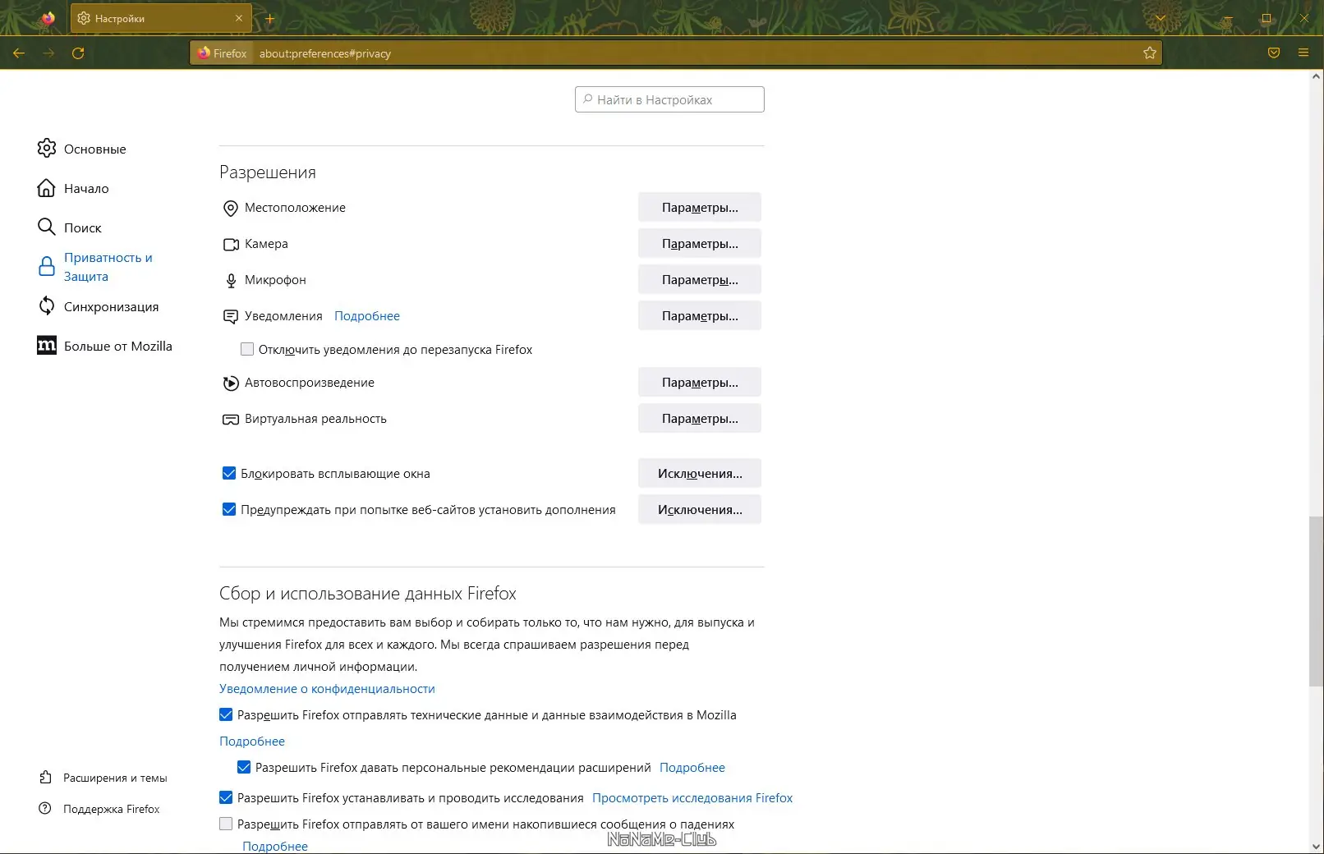The height and width of the screenshot is (854, 1324).
Task: Click the Поиск magnifier icon in sidebar
Action: click(x=47, y=227)
